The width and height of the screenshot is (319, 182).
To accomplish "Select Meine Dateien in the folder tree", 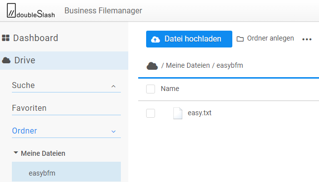I will (43, 153).
